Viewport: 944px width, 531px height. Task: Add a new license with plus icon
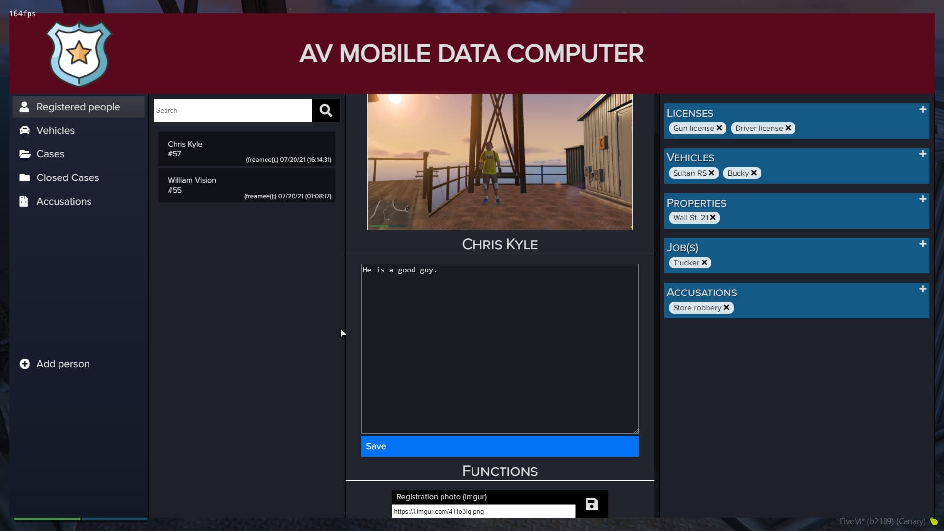pyautogui.click(x=923, y=109)
